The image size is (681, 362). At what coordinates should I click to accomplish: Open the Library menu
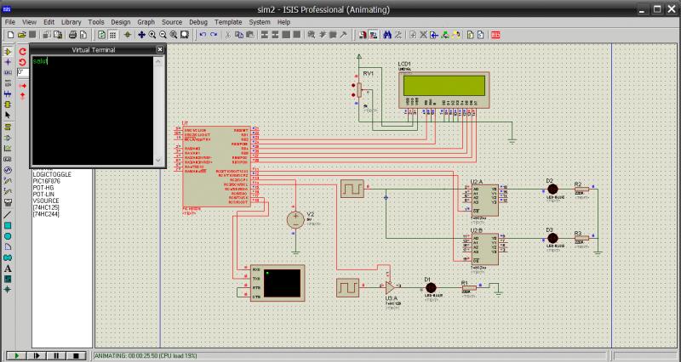coord(71,21)
